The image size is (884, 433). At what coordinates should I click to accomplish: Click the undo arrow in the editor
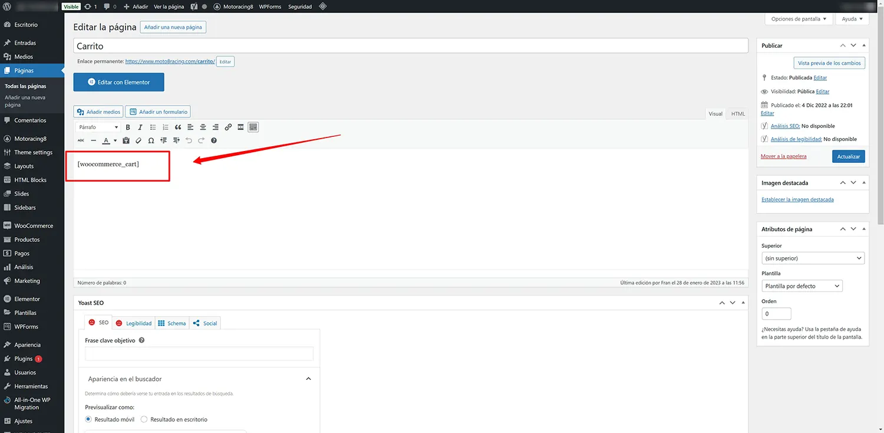[x=189, y=140]
